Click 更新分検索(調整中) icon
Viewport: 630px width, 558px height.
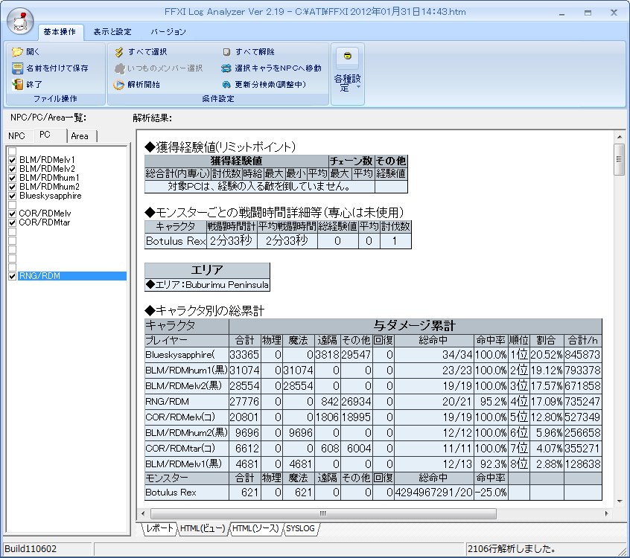[x=226, y=85]
